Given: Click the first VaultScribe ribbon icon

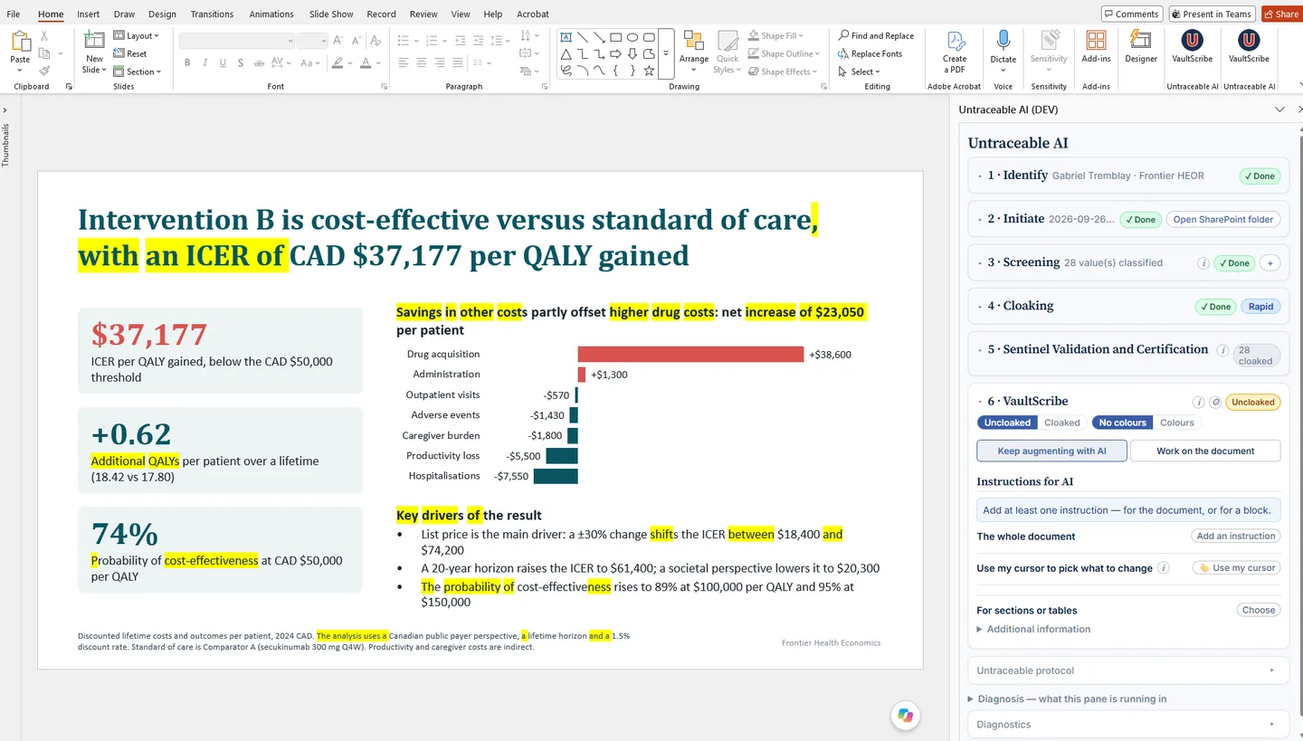Looking at the screenshot, I should (1193, 40).
